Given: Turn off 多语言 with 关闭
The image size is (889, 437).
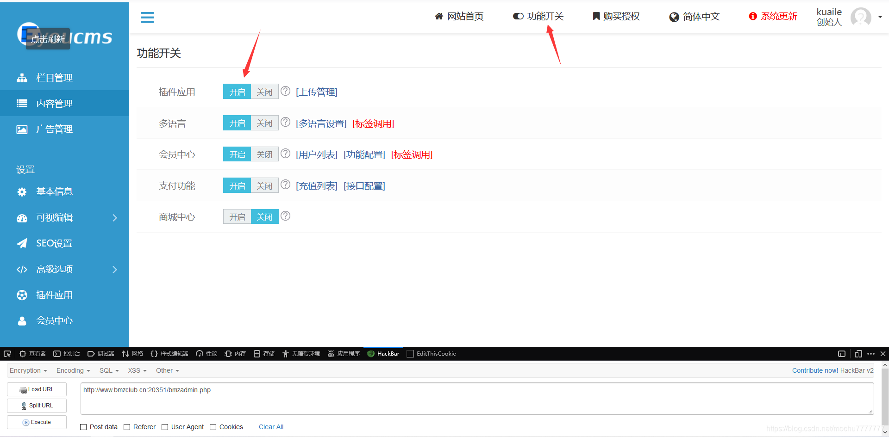Looking at the screenshot, I should (264, 123).
